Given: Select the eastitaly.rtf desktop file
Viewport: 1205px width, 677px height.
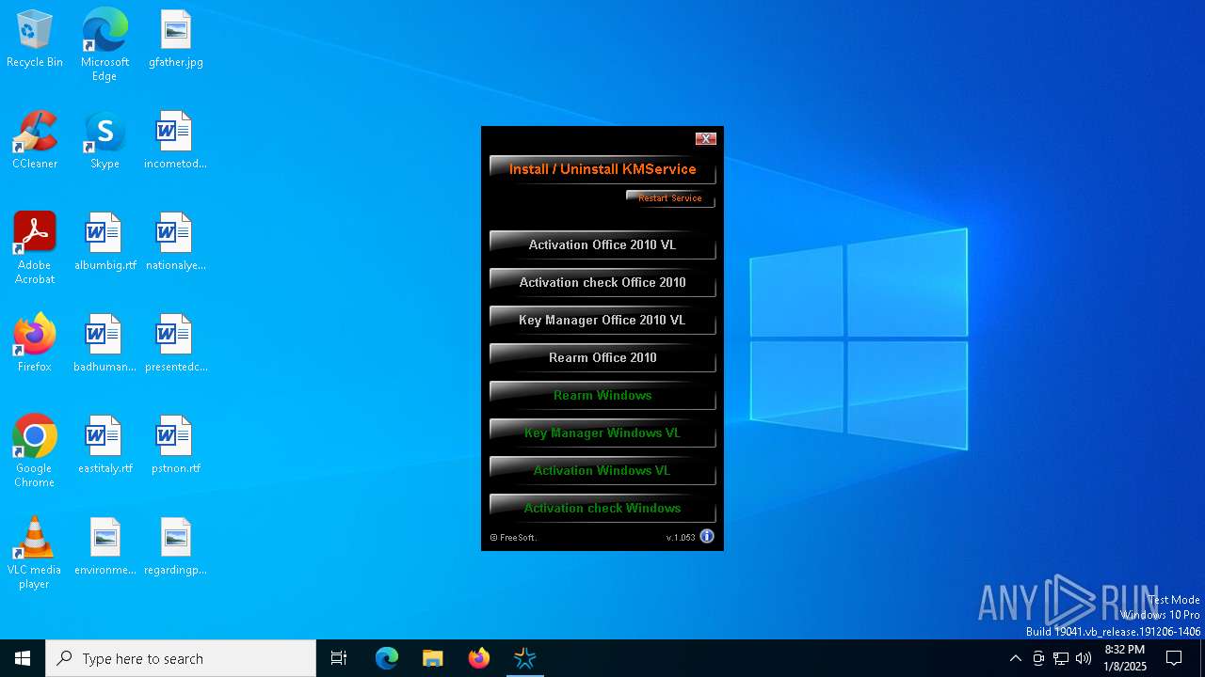Looking at the screenshot, I should (x=105, y=446).
